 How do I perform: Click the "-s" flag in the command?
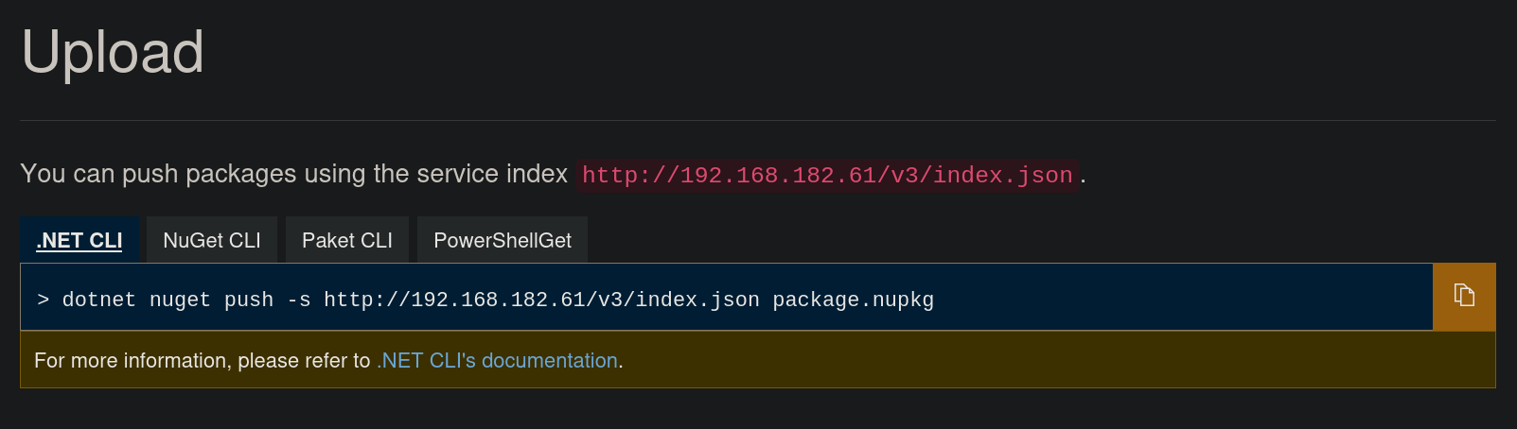click(299, 300)
